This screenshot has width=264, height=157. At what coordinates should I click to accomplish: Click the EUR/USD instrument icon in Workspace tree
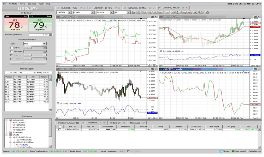coord(13,122)
